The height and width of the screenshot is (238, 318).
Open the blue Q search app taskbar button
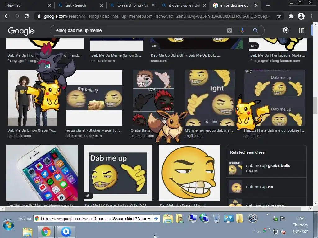(66, 232)
